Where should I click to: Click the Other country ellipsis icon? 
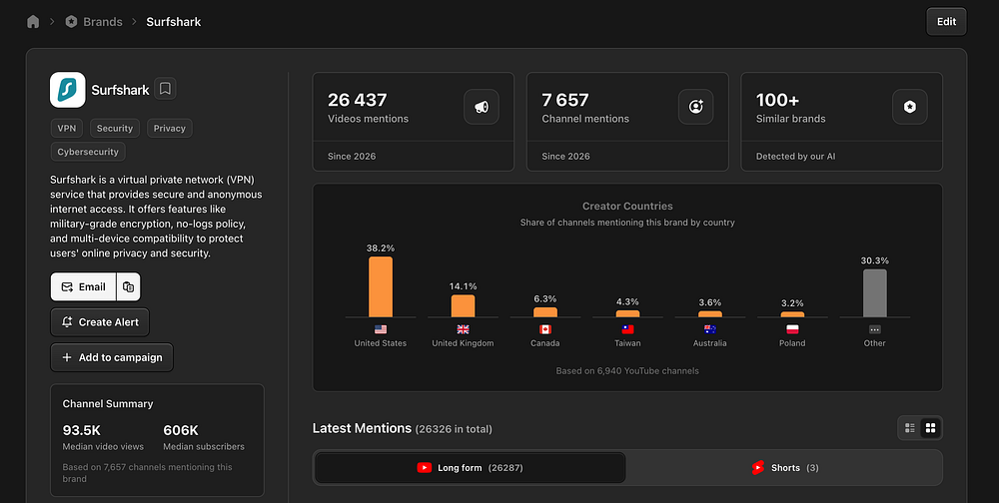[875, 329]
